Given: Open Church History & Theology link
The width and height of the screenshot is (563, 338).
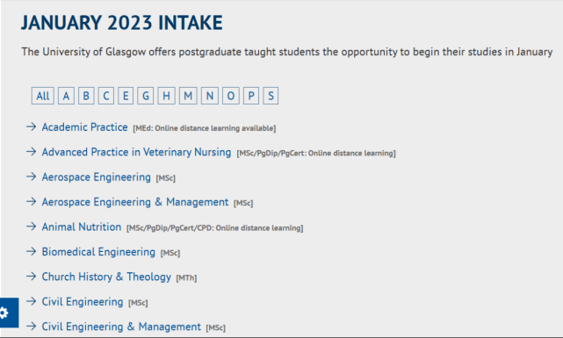Looking at the screenshot, I should point(106,277).
